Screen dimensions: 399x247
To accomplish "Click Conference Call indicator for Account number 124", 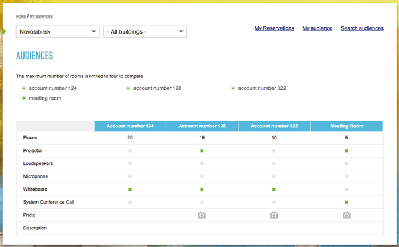I will pyautogui.click(x=130, y=202).
